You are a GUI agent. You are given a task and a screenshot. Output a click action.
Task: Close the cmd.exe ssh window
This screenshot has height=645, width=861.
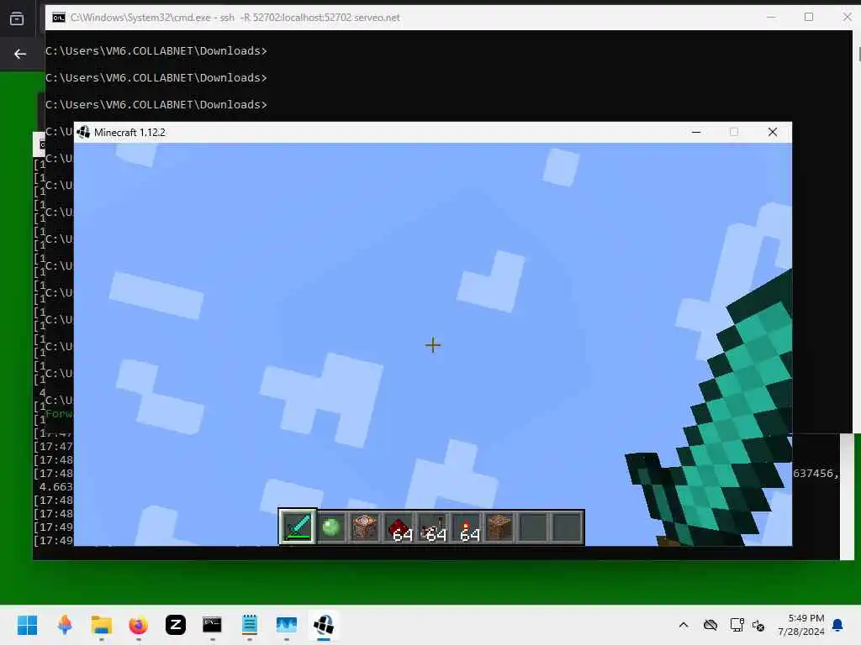pyautogui.click(x=847, y=17)
